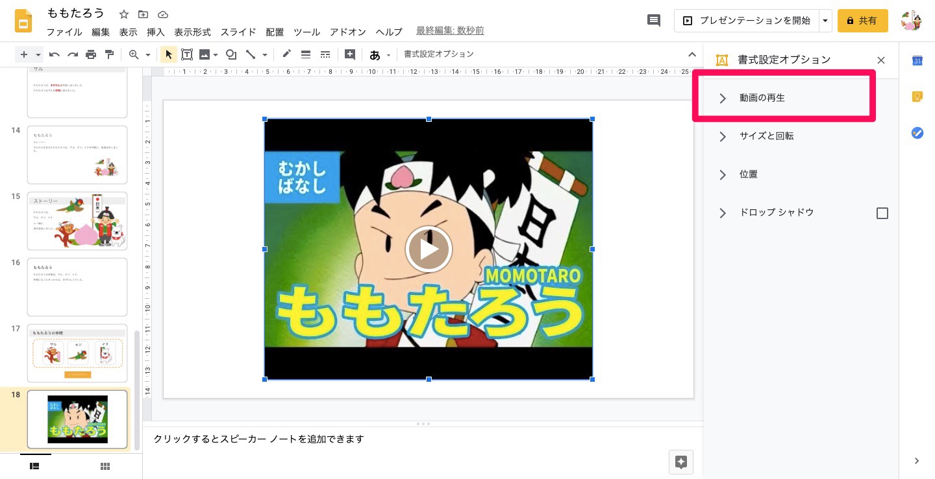Open the 表示 menu

tap(128, 32)
